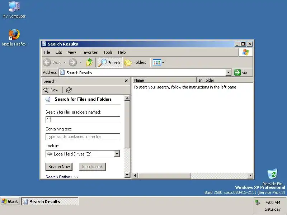
Task: Open the Recycle Bin icon
Action: coord(272,177)
